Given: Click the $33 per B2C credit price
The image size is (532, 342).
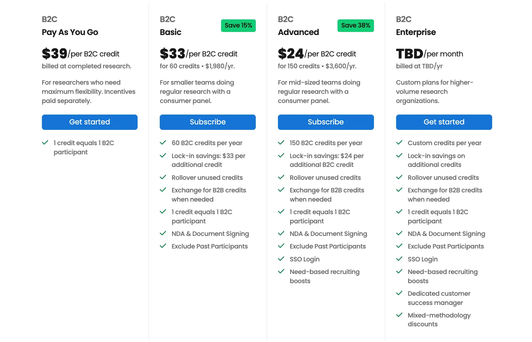Looking at the screenshot, I should (x=199, y=54).
